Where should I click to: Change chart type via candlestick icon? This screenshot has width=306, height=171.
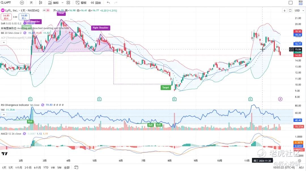pos(41,3)
